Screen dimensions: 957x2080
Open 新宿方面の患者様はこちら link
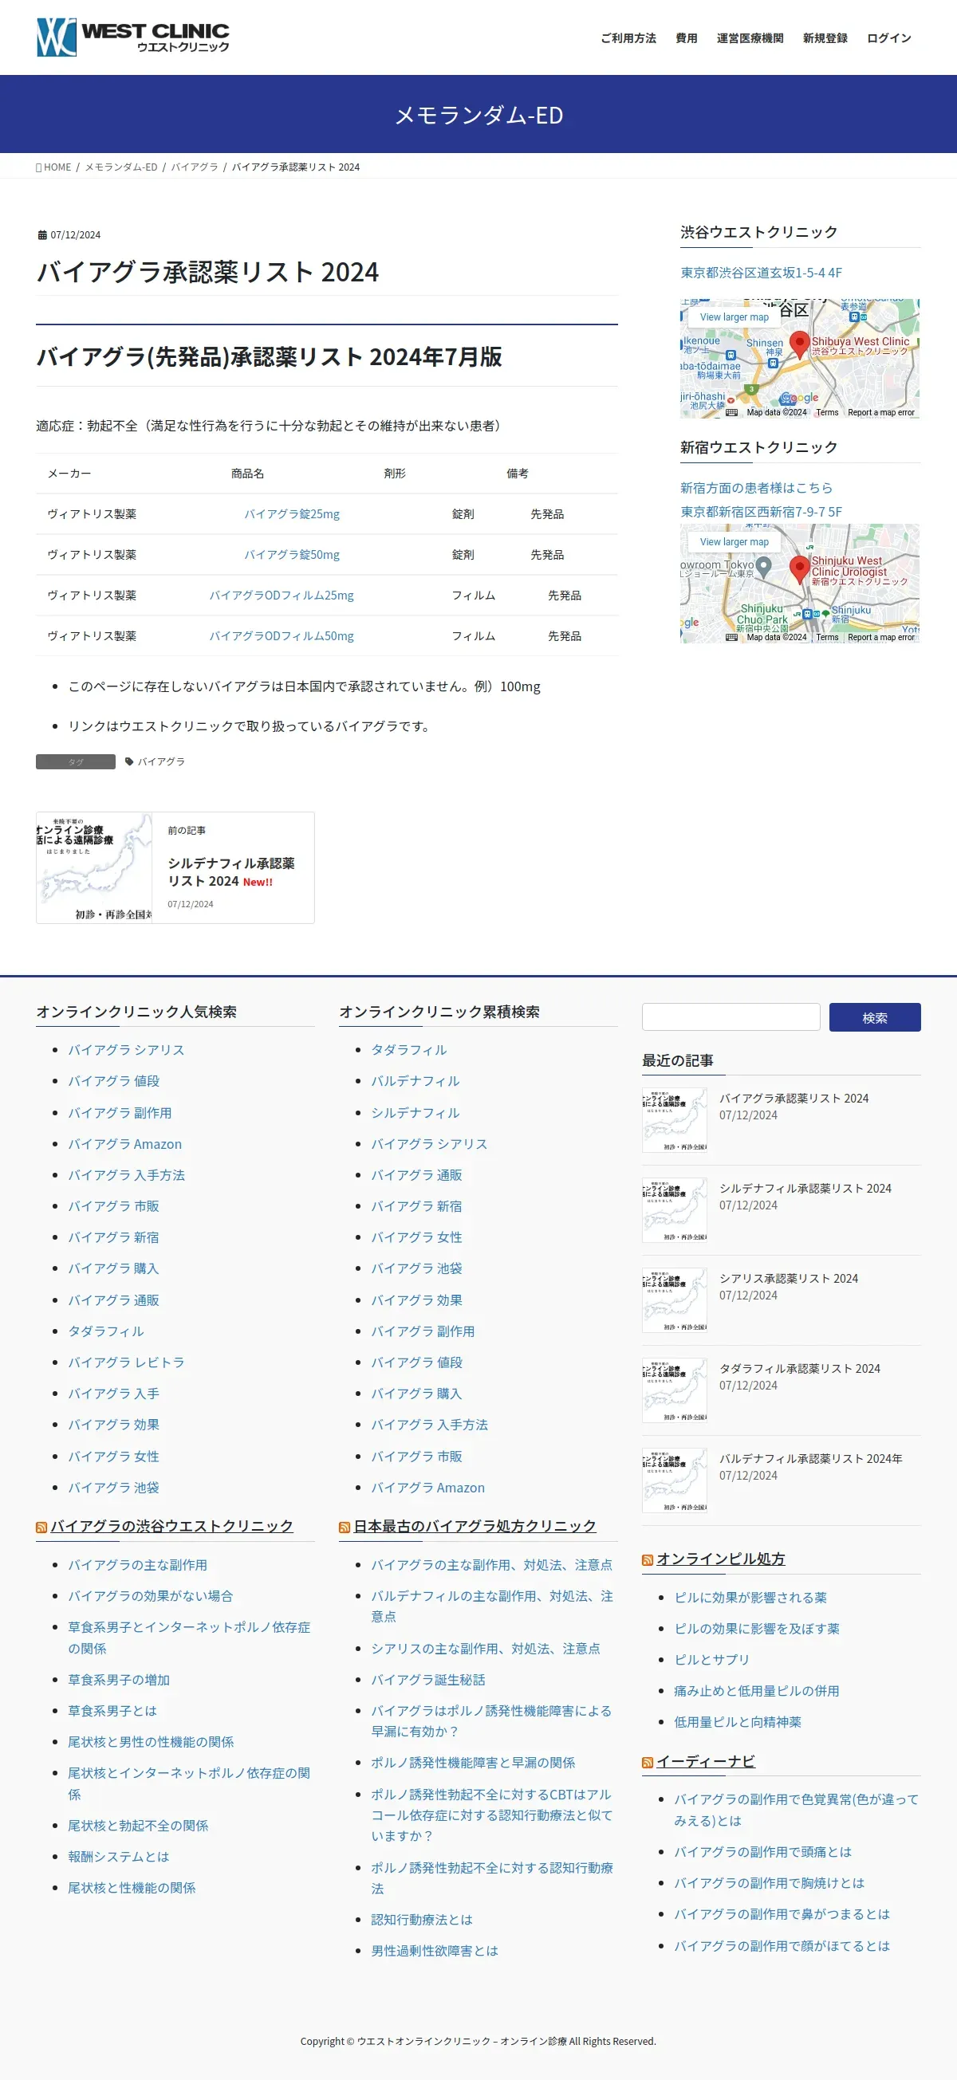[756, 488]
